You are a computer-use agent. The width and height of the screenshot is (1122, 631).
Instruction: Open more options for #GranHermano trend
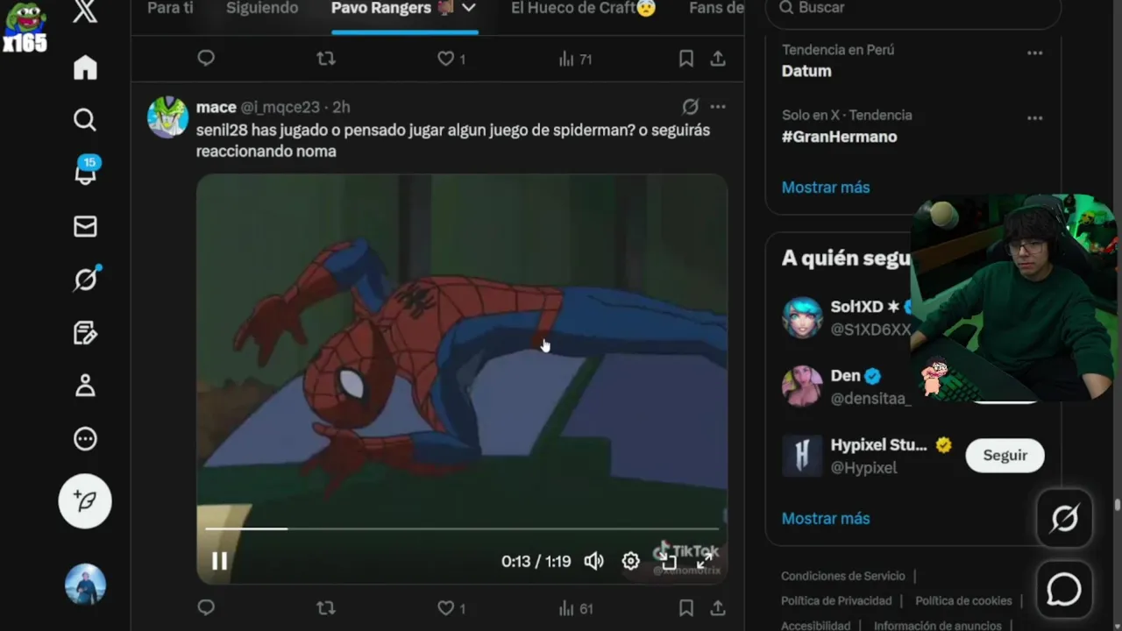[1035, 117]
